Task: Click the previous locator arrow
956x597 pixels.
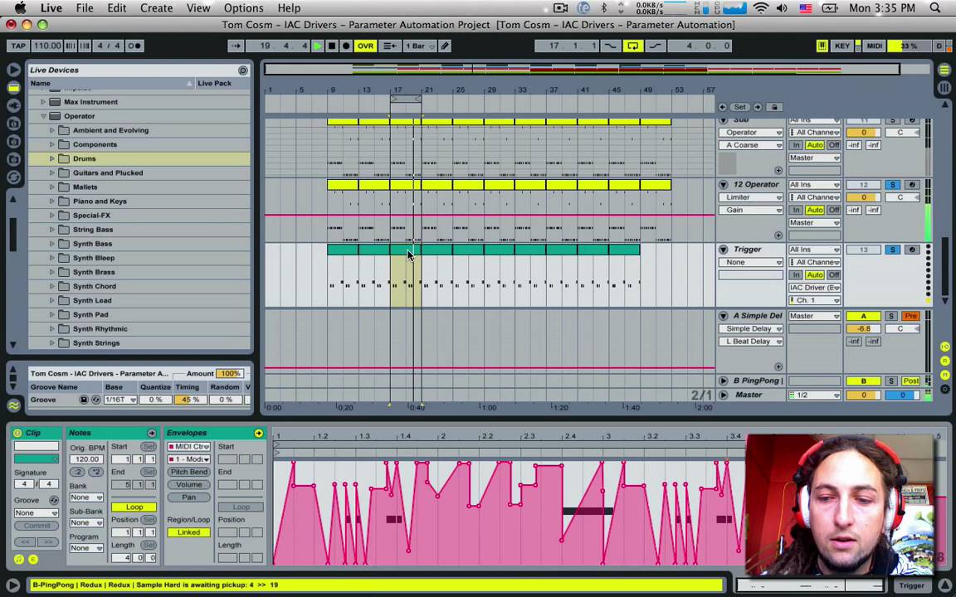Action: click(x=723, y=107)
